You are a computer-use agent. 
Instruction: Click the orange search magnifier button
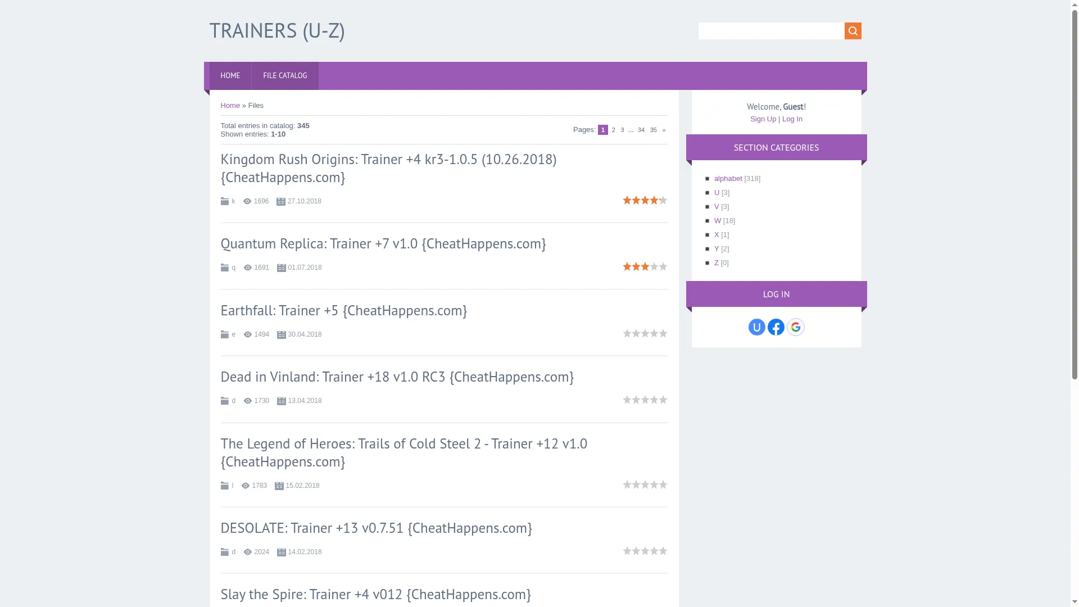[x=853, y=31]
